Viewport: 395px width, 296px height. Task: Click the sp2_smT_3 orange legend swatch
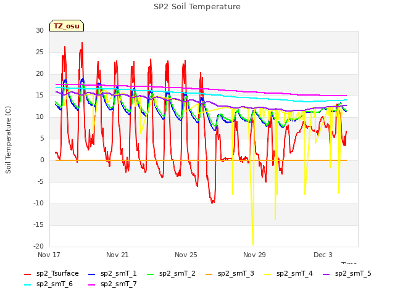click(x=209, y=274)
